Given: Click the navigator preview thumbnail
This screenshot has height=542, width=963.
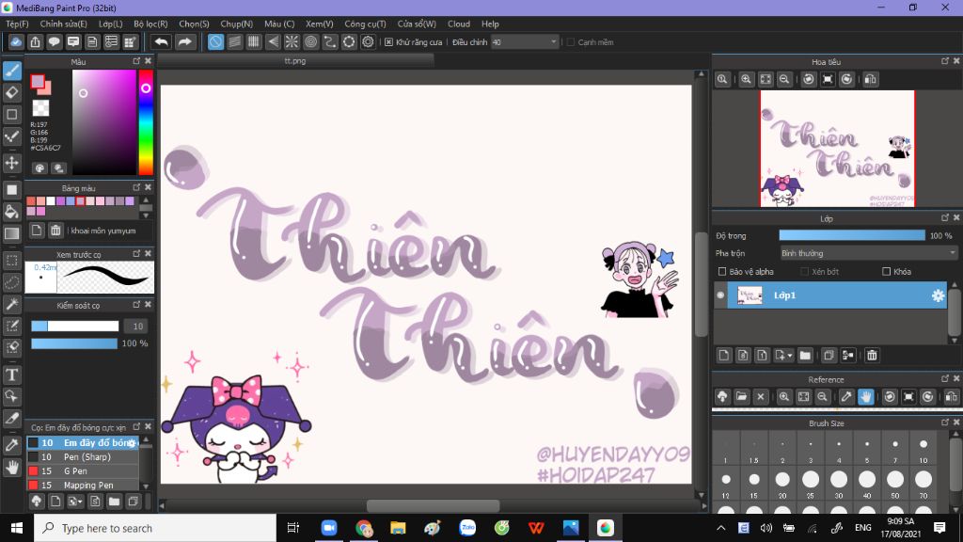Looking at the screenshot, I should 837,149.
